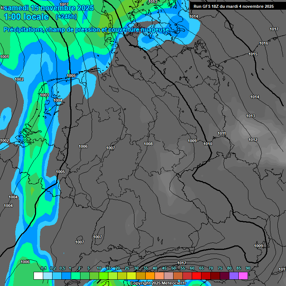Click the 1003 pressure label over the blue area
The width and height of the screenshot is (286, 286).
click(x=44, y=95)
